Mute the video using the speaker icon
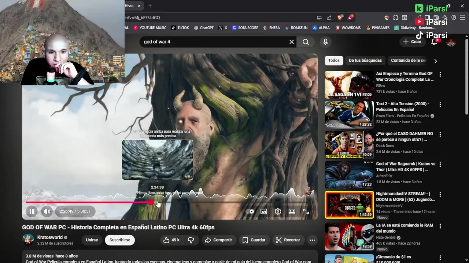 click(x=47, y=211)
